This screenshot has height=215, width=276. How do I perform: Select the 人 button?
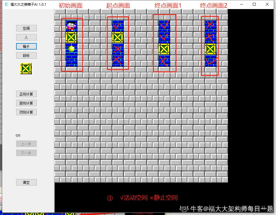point(26,37)
